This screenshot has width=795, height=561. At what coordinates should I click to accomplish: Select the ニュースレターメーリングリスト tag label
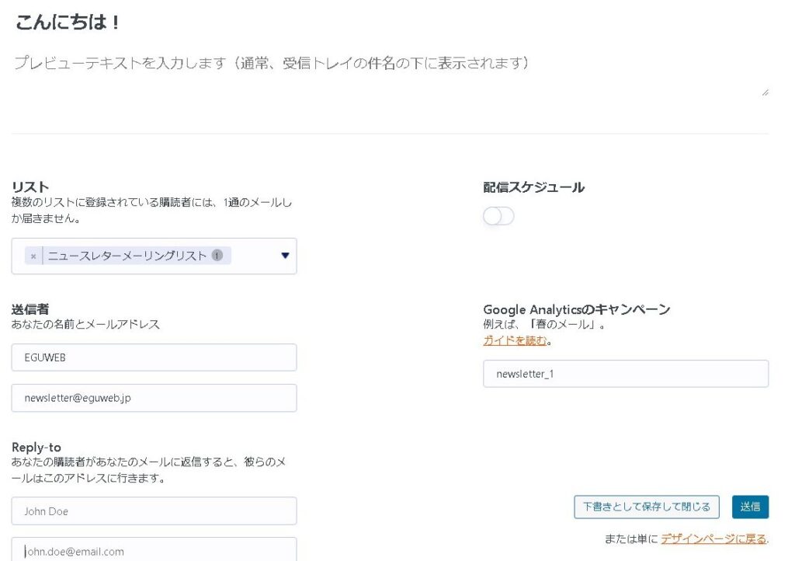point(127,256)
